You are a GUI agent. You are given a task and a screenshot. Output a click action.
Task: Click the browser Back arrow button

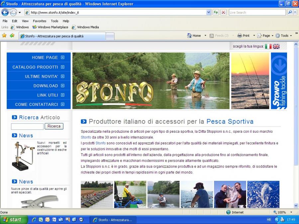tap(5, 12)
